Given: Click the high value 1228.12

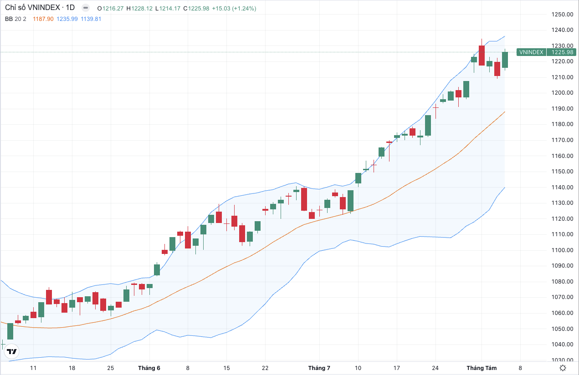Looking at the screenshot, I should (142, 9).
